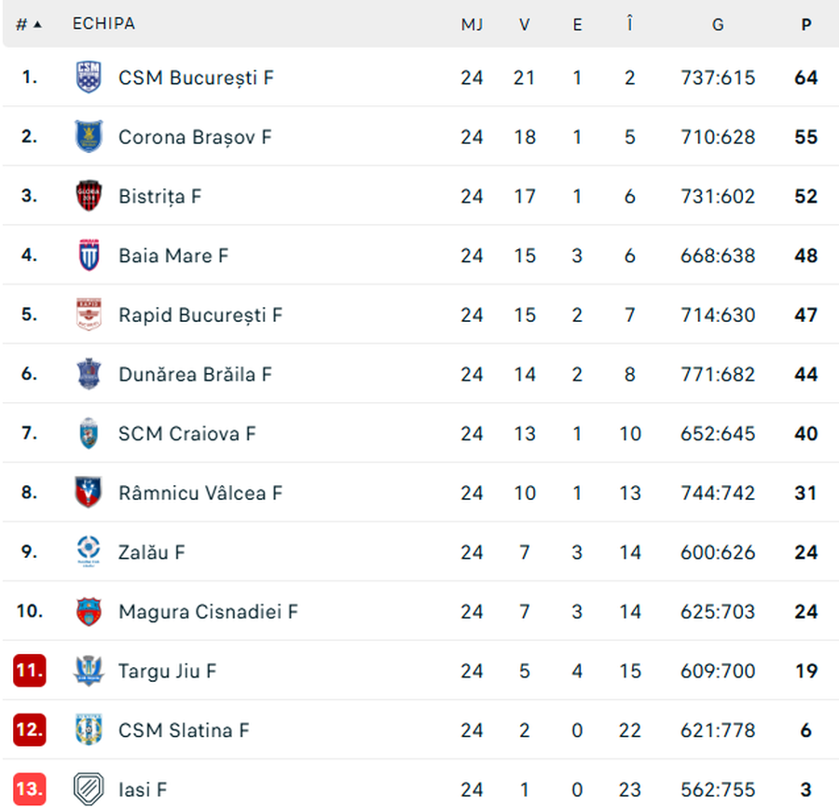Screen dimensions: 839x807
Task: Select the goals column G header
Action: (717, 24)
